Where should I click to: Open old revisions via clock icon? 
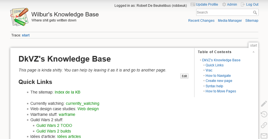pos(264,114)
